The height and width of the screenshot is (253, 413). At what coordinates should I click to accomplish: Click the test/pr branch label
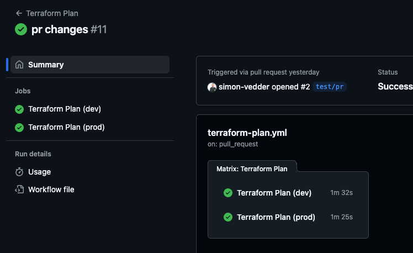pos(330,87)
